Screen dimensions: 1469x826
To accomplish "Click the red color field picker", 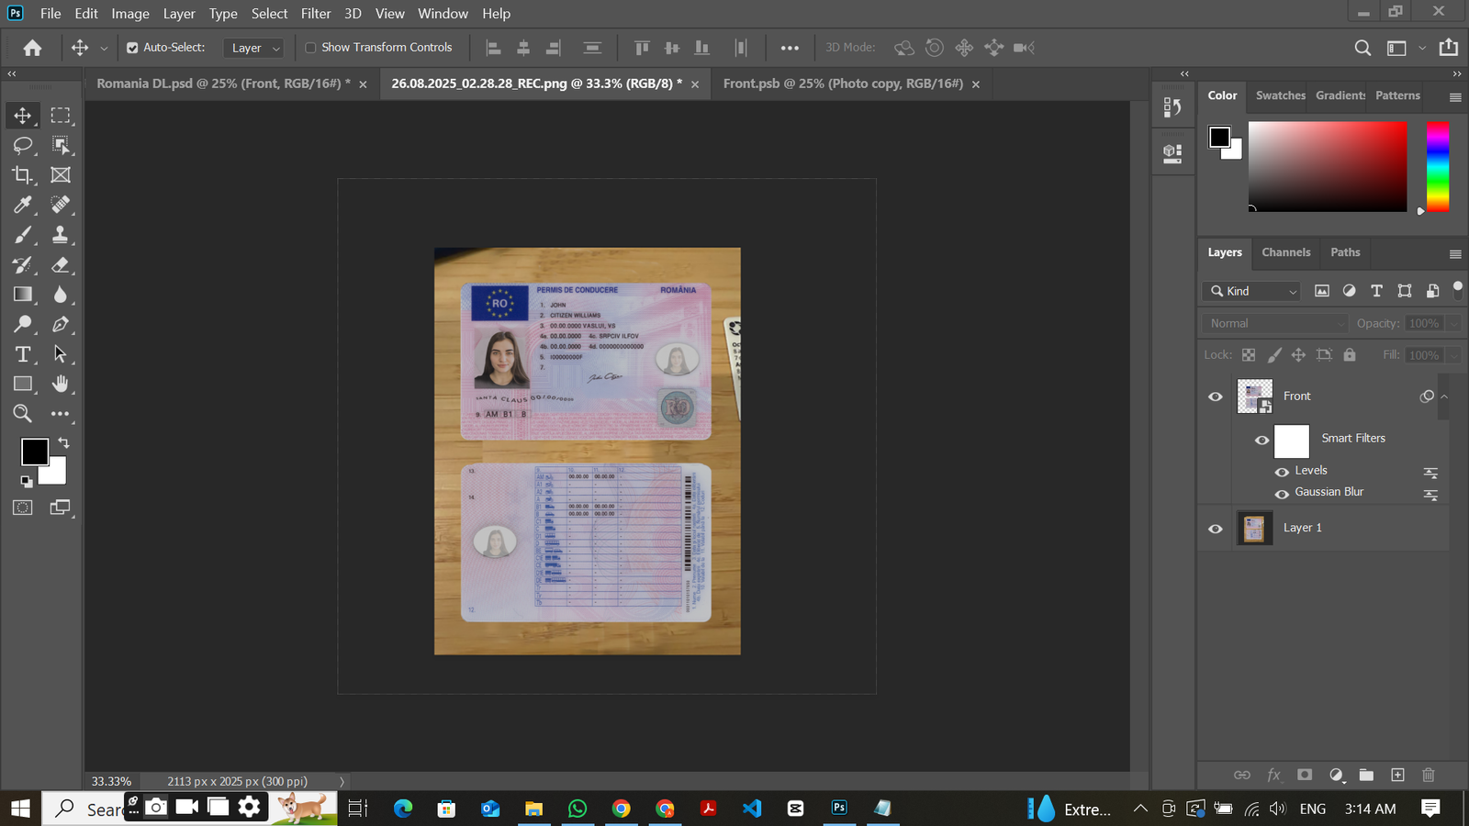I will 1328,167.
